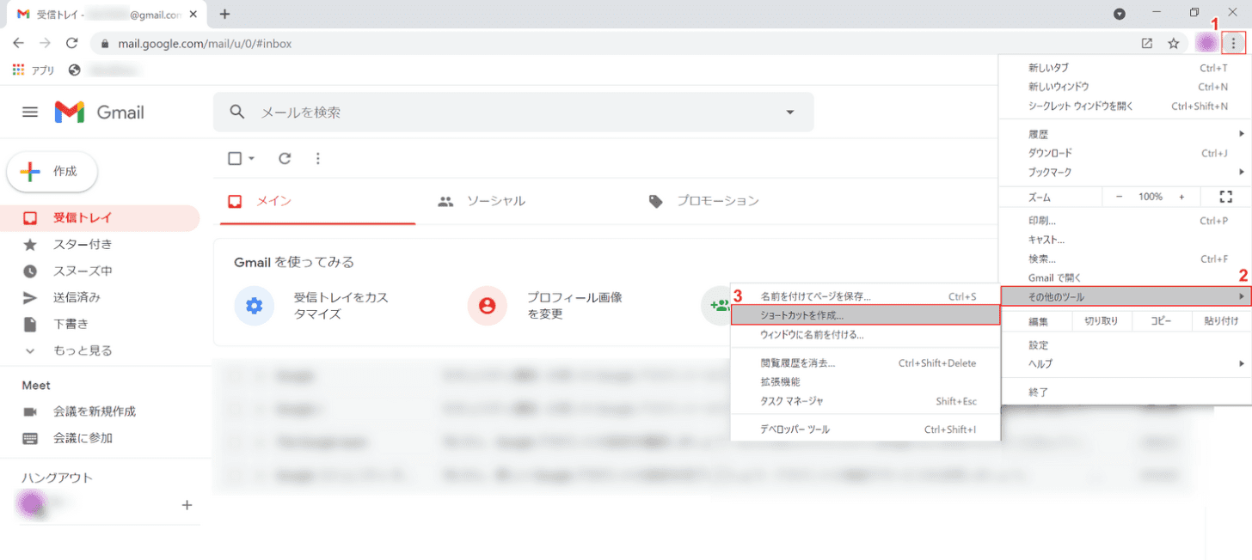The height and width of the screenshot is (560, 1252).
Task: Open 設定 from Chrome menu
Action: [x=1126, y=344]
